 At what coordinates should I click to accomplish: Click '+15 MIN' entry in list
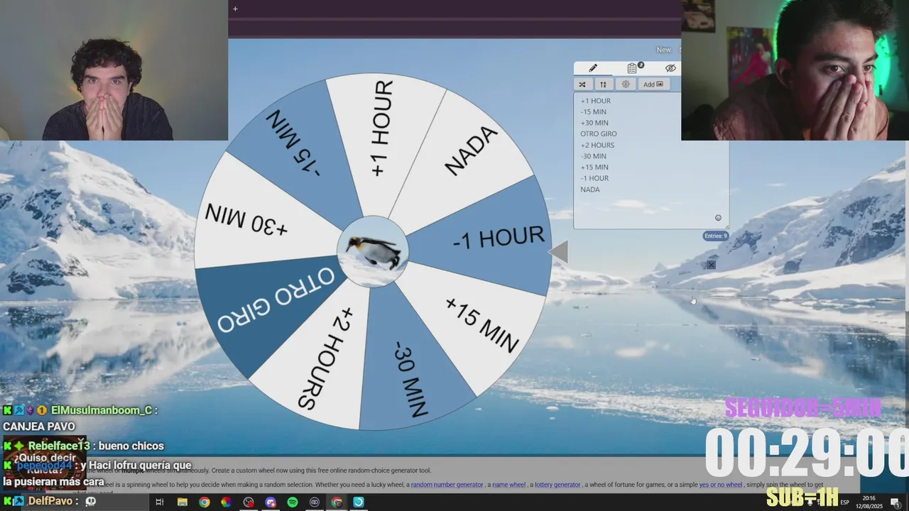[594, 167]
